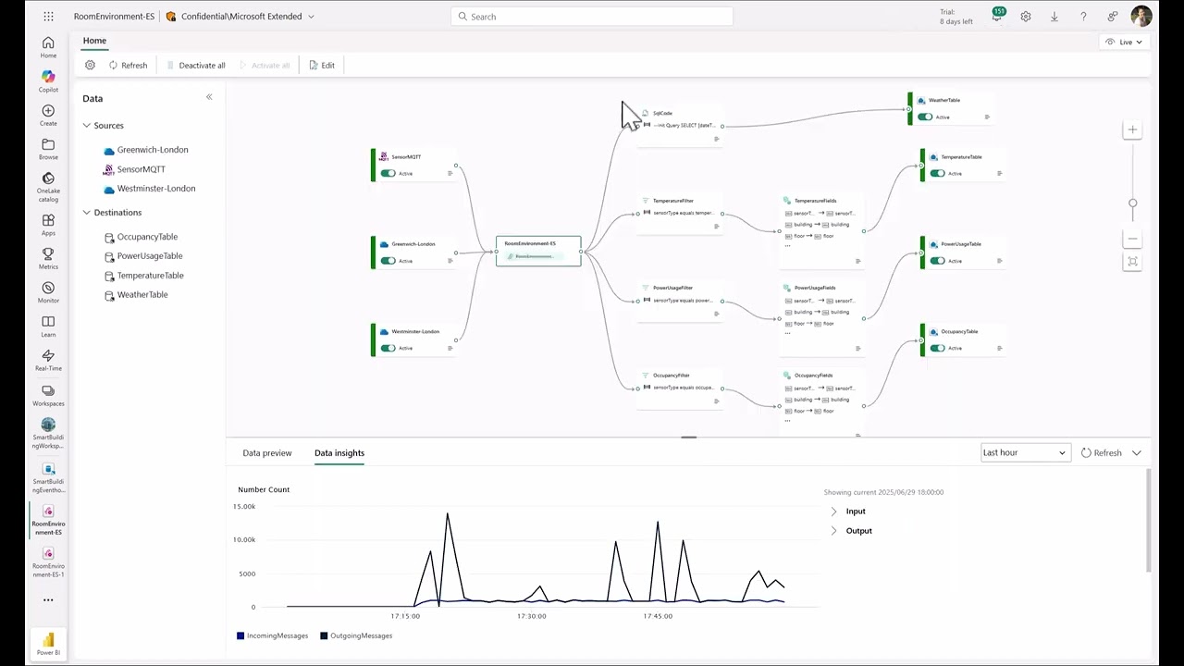Fit the canvas to view
The image size is (1184, 666).
pos(1132,262)
